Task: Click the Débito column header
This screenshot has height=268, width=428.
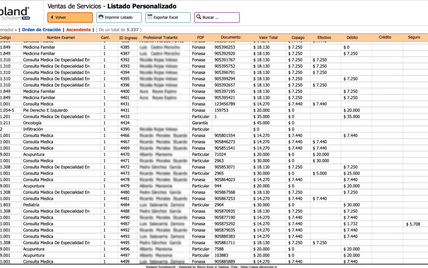Action: tap(352, 37)
